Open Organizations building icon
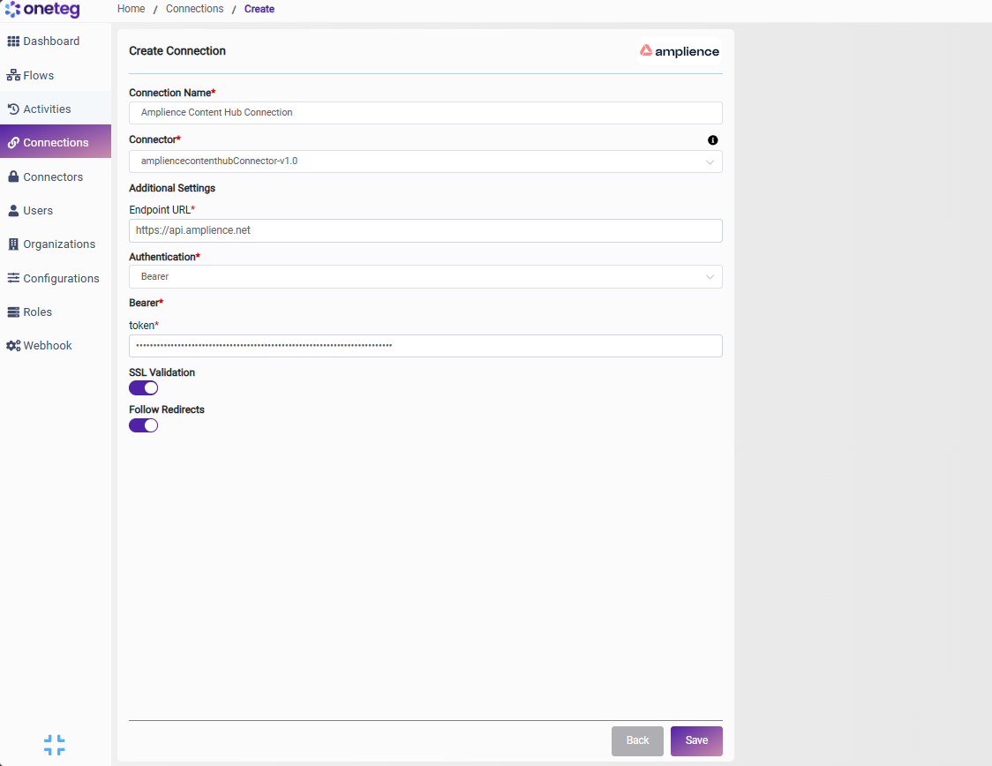This screenshot has width=992, height=766. [x=13, y=244]
